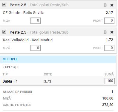Click the 3.73 combined odds value
This screenshot has width=118, height=112.
click(47, 81)
